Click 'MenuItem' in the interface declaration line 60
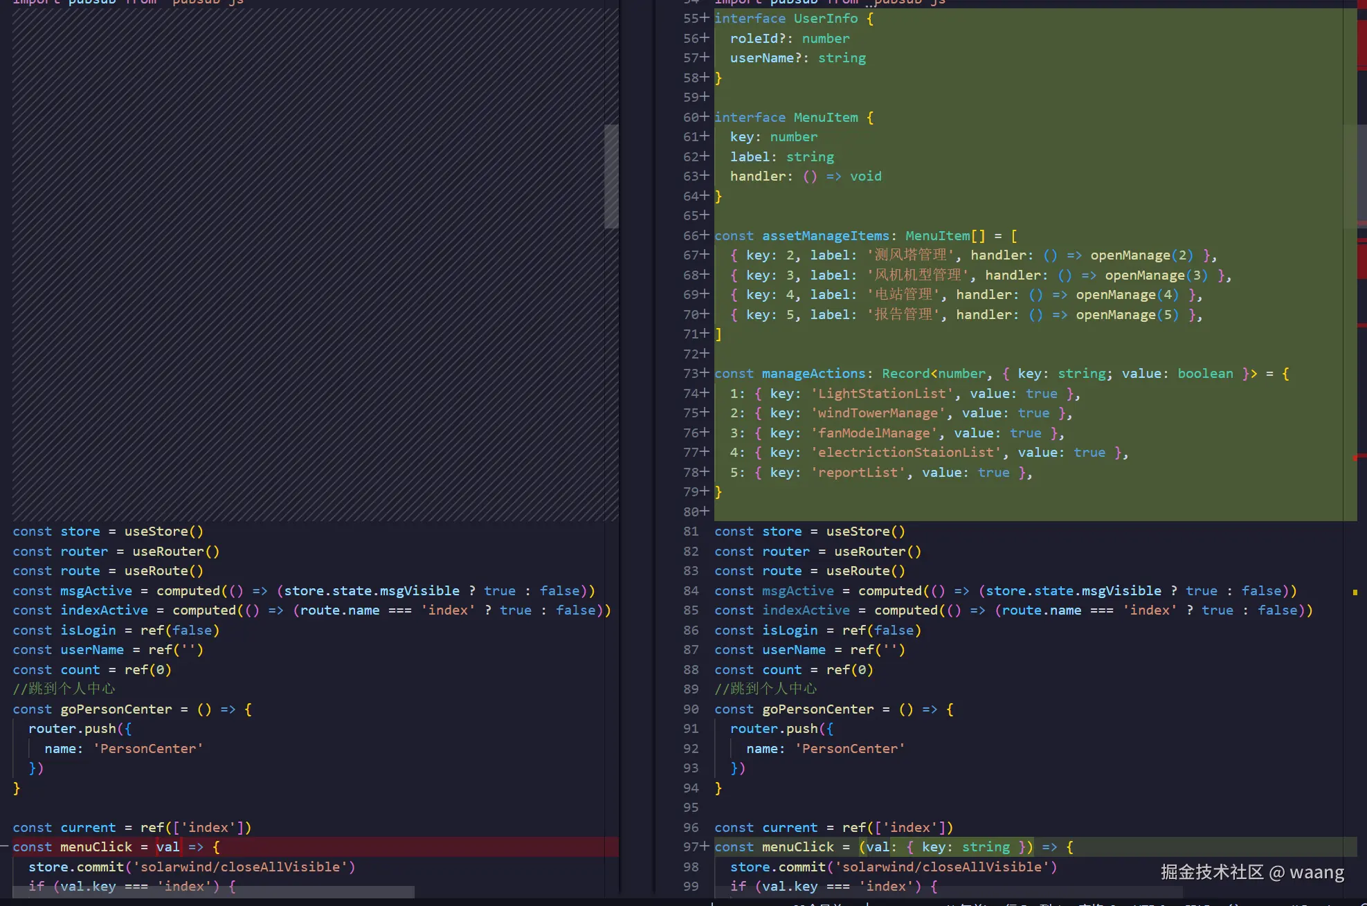Viewport: 1367px width, 906px height. coord(825,118)
